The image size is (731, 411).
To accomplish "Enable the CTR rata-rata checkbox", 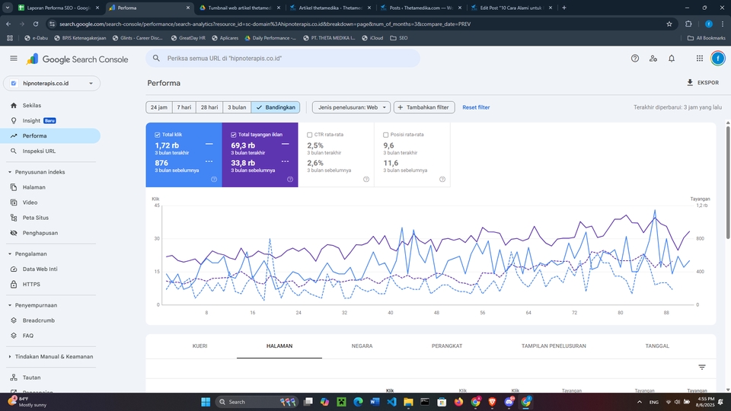I will [309, 135].
